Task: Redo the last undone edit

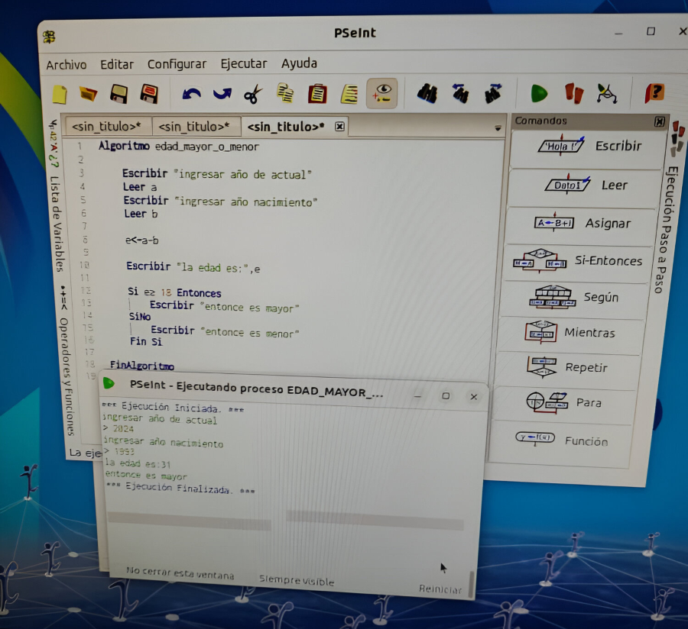Action: coord(222,94)
